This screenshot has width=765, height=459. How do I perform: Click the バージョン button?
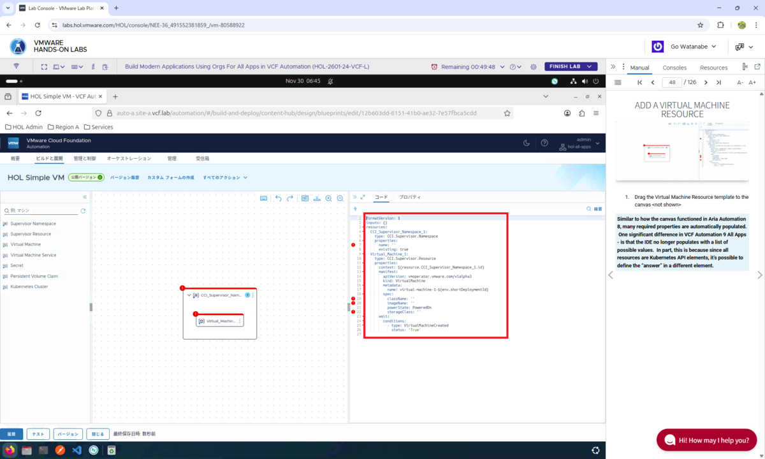pyautogui.click(x=68, y=433)
